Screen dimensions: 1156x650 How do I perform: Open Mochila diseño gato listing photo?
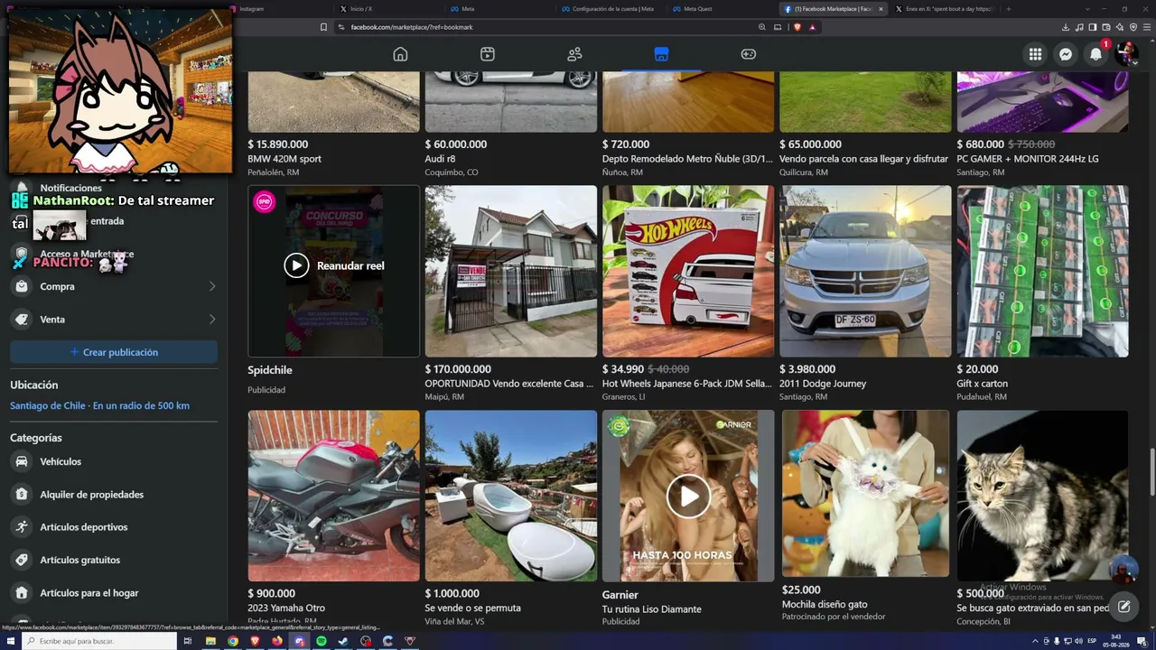[x=865, y=494]
